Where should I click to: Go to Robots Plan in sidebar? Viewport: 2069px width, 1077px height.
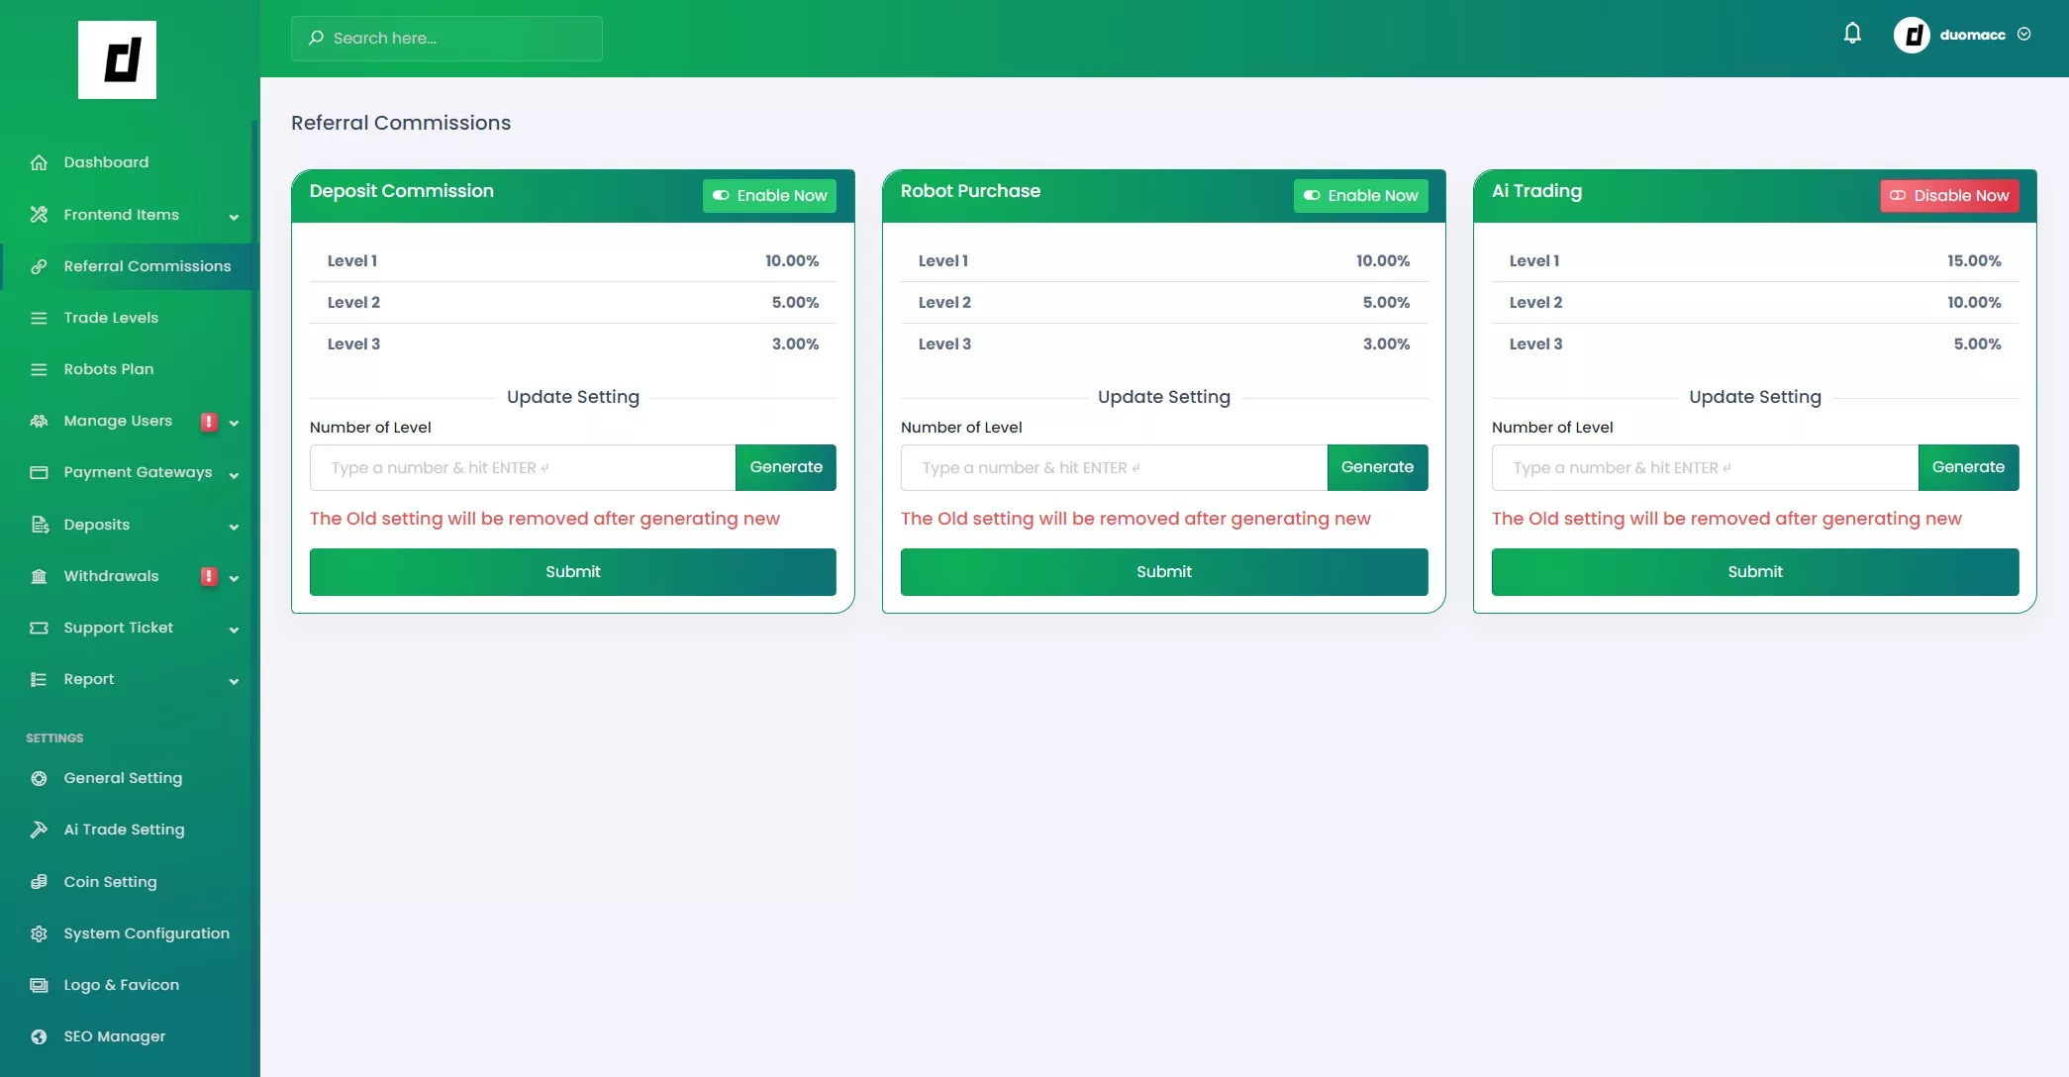pyautogui.click(x=109, y=369)
